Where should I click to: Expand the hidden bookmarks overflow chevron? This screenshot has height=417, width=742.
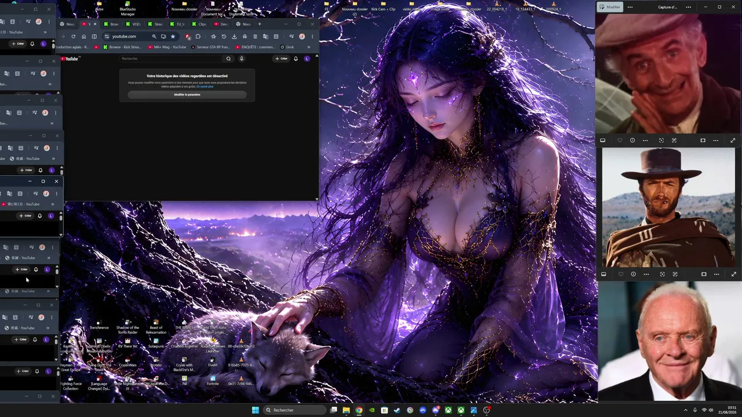point(308,47)
